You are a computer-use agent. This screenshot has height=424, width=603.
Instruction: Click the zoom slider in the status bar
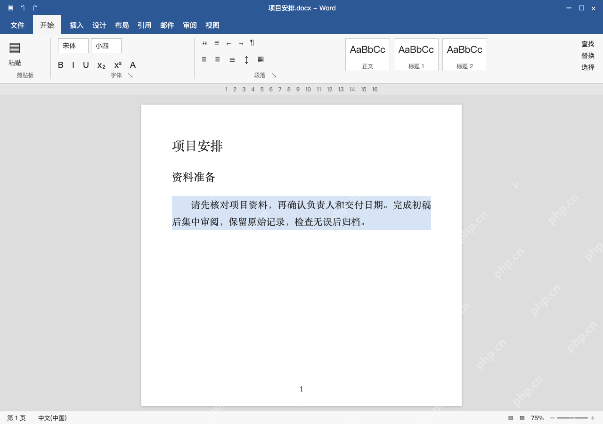572,418
